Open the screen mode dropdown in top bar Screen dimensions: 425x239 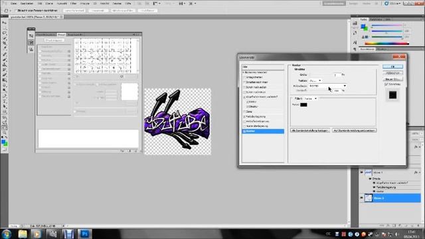pos(192,3)
